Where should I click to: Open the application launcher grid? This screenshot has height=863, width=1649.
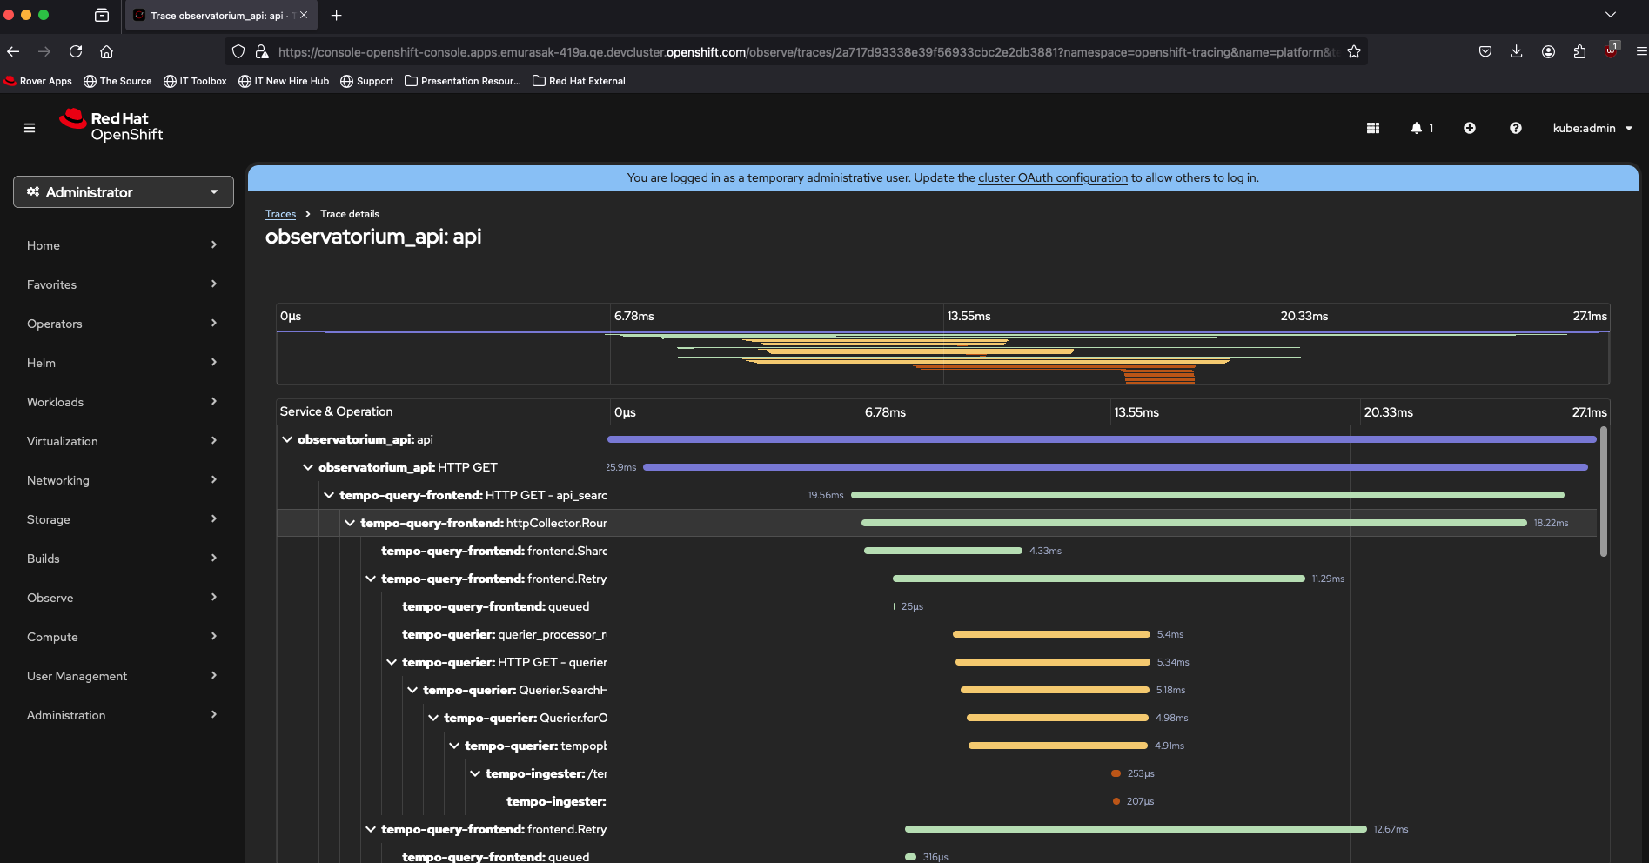click(x=1373, y=128)
